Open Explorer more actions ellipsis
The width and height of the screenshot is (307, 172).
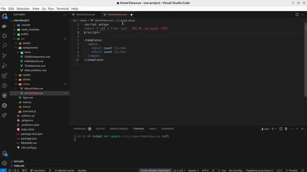pyautogui.click(x=65, y=15)
